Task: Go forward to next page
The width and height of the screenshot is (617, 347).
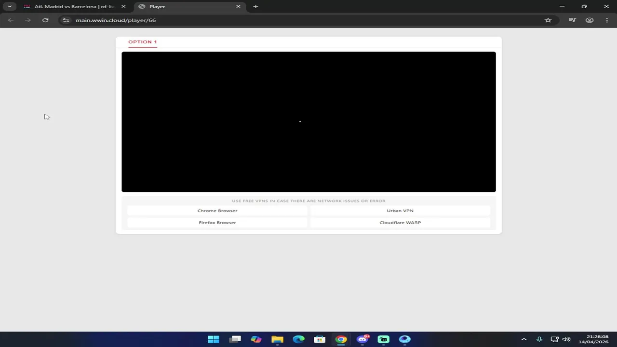Action: click(28, 20)
